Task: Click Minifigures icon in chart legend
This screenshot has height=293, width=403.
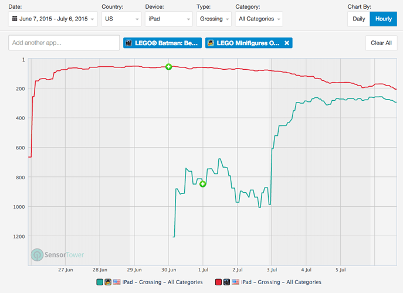Action: coord(108,282)
